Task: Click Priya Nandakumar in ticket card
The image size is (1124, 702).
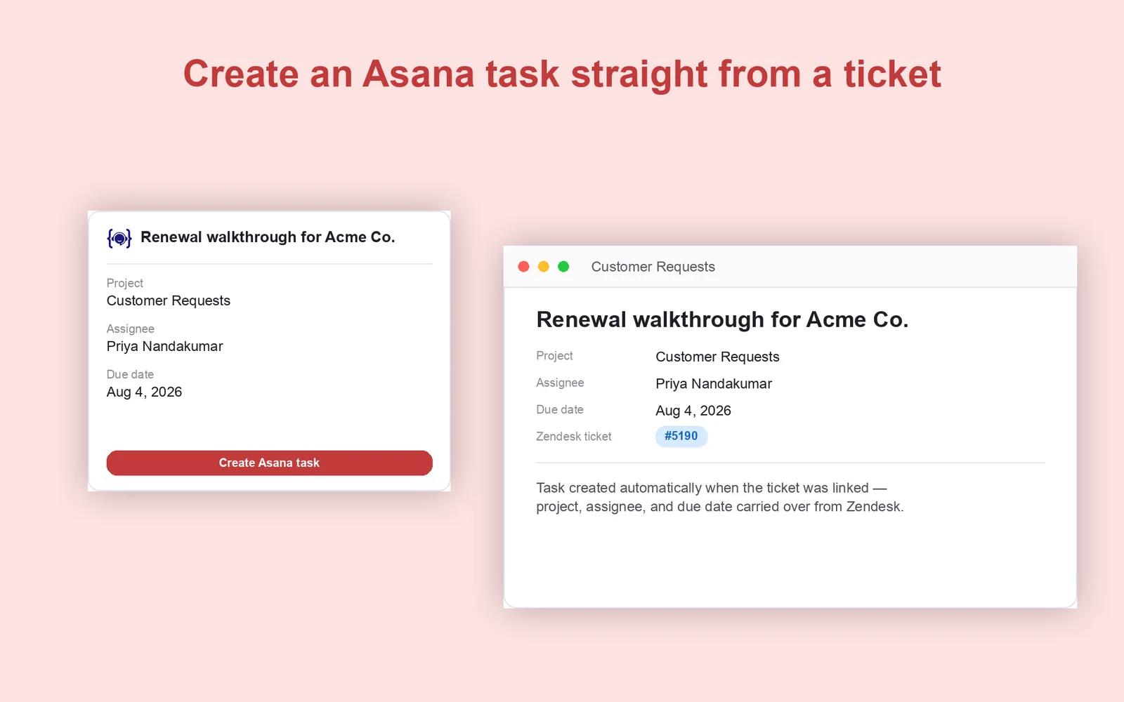Action: 164,346
